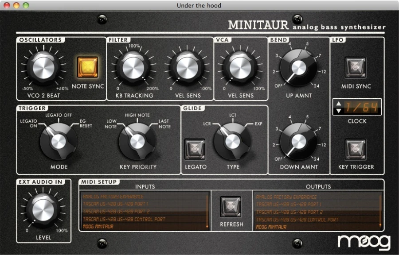Increase LFO clock division with up arrow
Viewport: 399px width, 255px height.
pos(339,103)
